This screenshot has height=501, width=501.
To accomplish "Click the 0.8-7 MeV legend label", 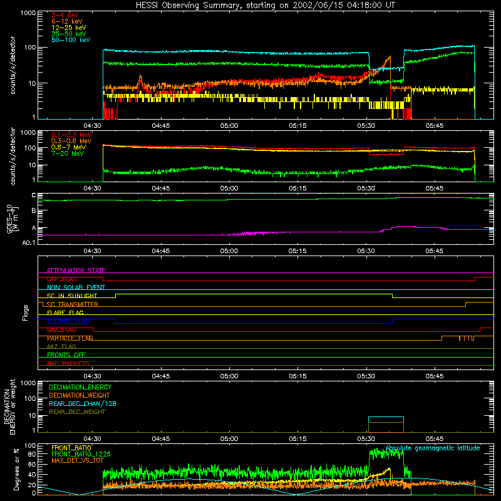I will pyautogui.click(x=68, y=147).
